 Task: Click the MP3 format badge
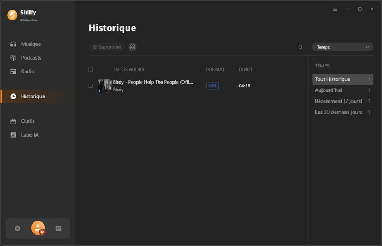[x=212, y=86]
